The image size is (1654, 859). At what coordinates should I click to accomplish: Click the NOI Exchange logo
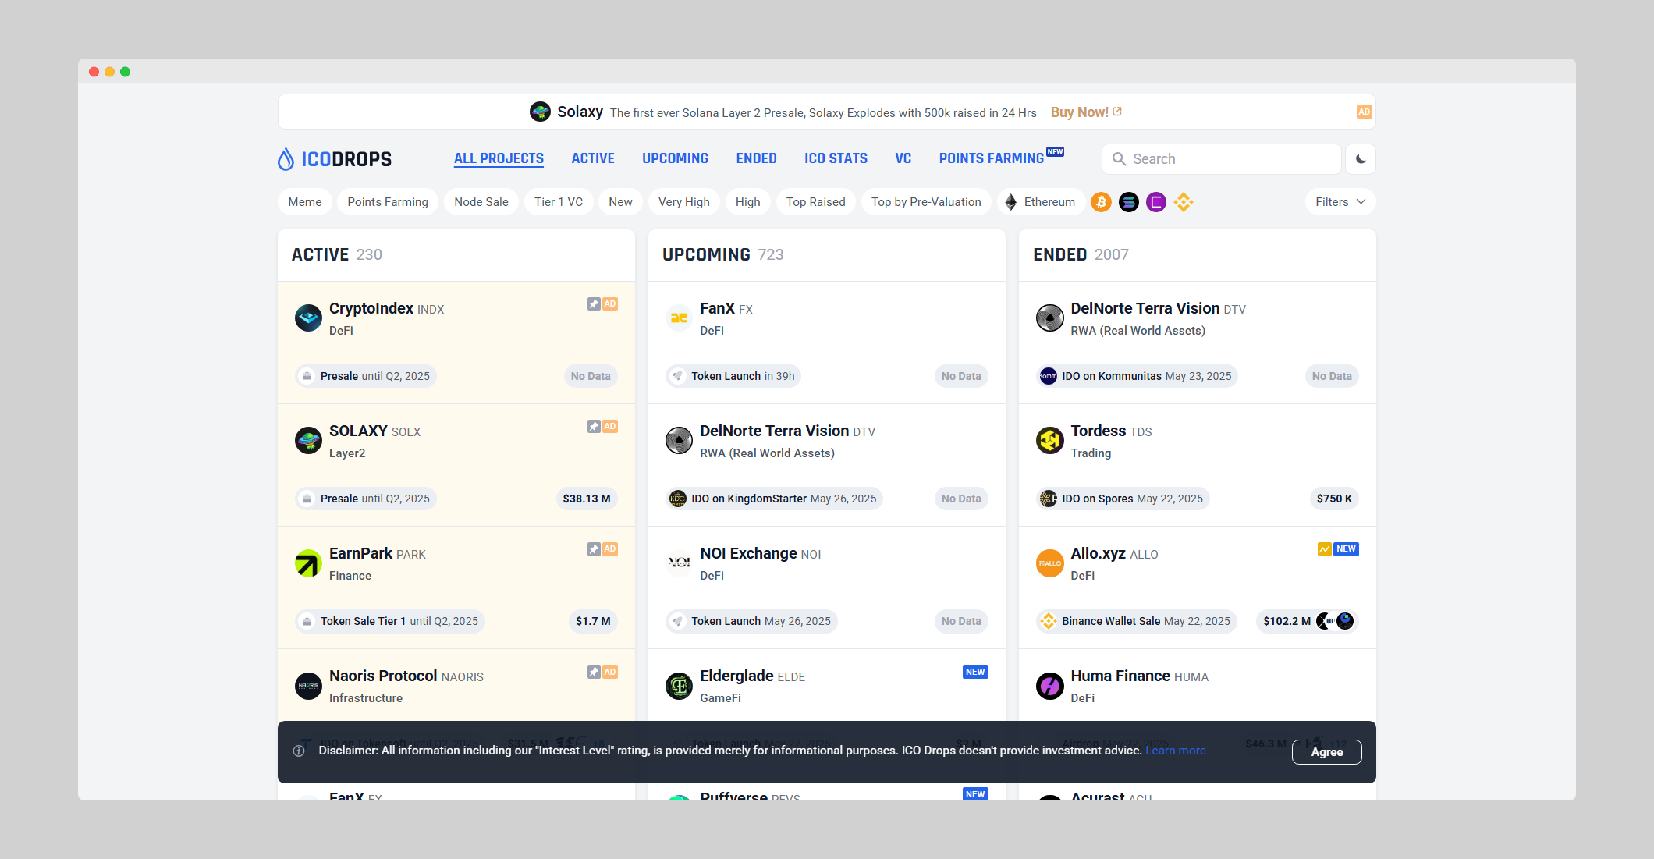(679, 563)
